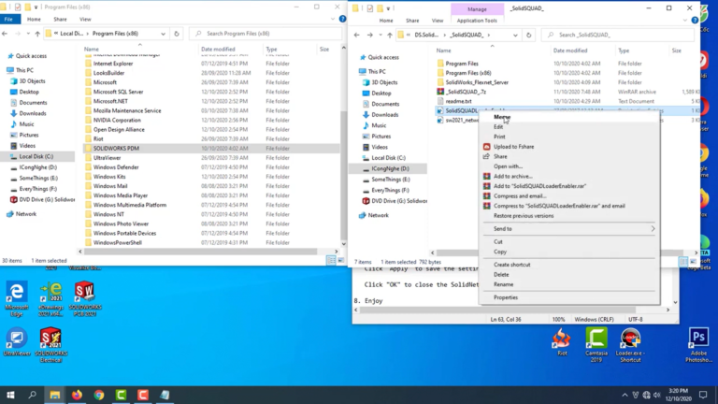Choose Edit from the context menu
Screen dimensions: 718x404
pyautogui.click(x=497, y=127)
